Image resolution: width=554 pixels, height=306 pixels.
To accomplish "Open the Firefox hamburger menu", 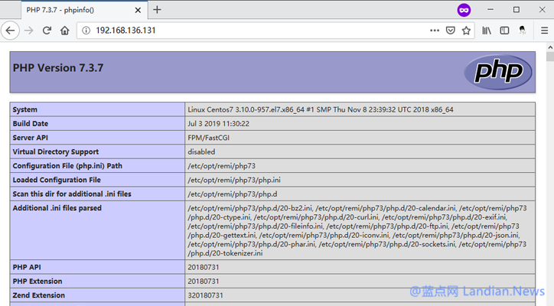I will (542, 31).
